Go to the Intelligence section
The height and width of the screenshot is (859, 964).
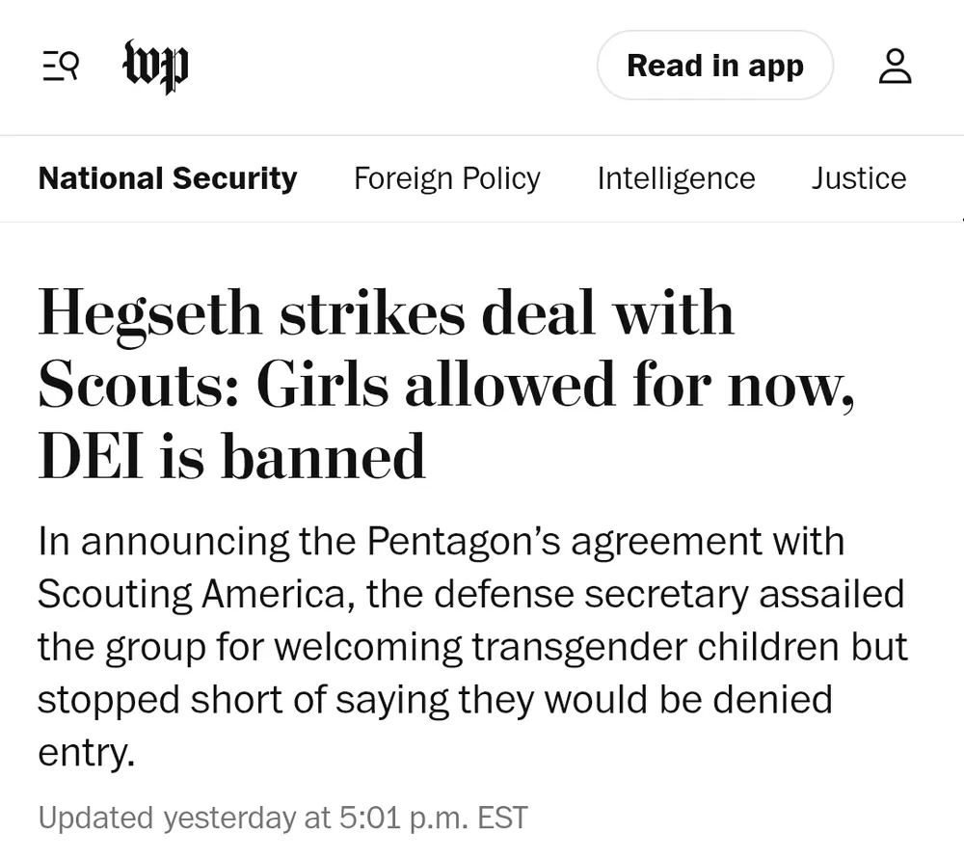click(x=676, y=178)
